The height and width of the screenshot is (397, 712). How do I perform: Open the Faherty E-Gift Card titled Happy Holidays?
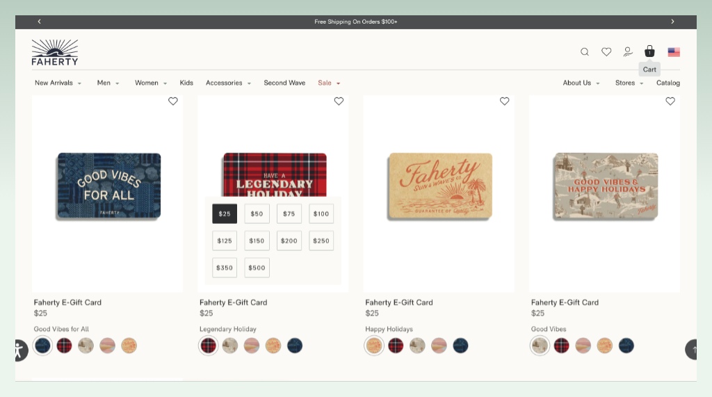399,302
